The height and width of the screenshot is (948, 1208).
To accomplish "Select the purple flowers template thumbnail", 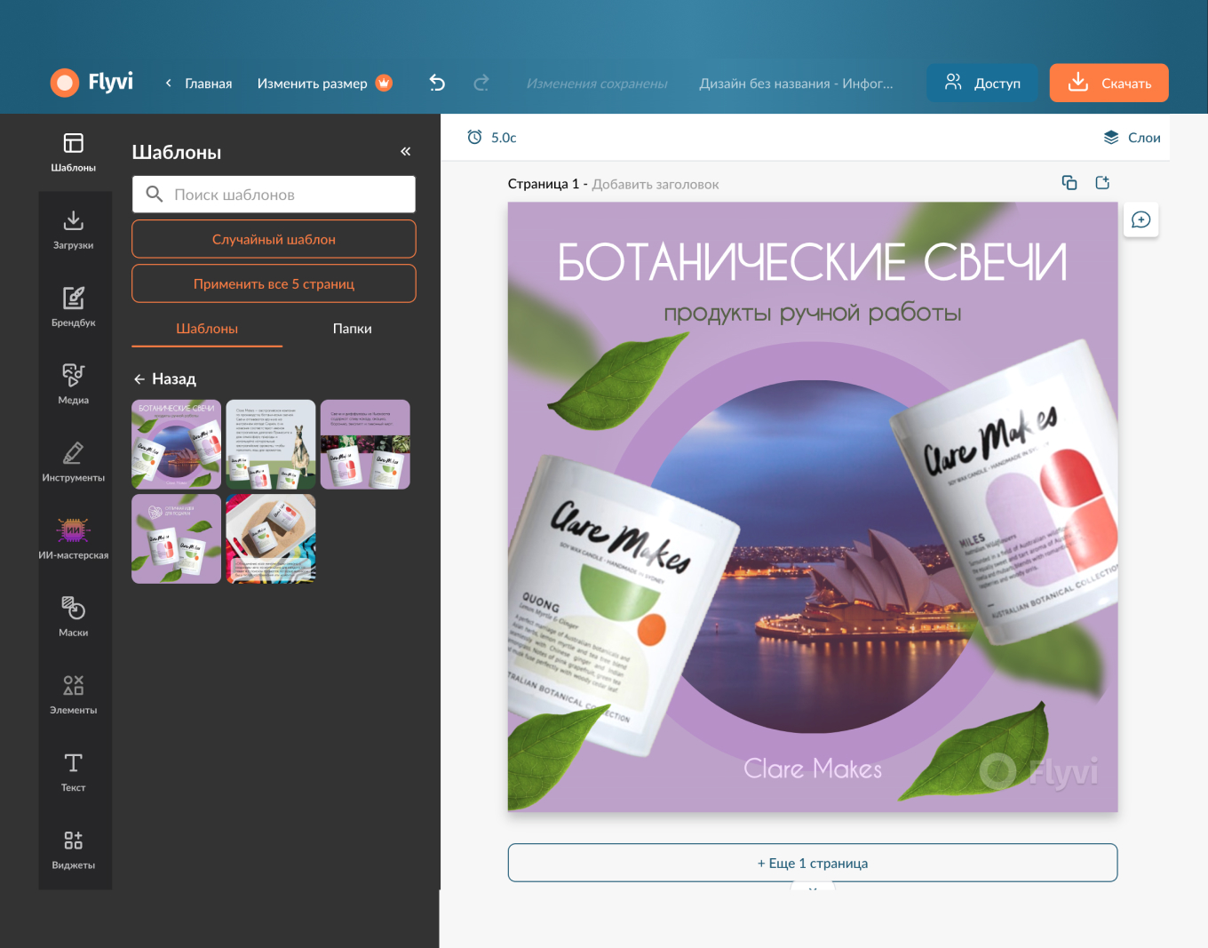I will click(365, 444).
